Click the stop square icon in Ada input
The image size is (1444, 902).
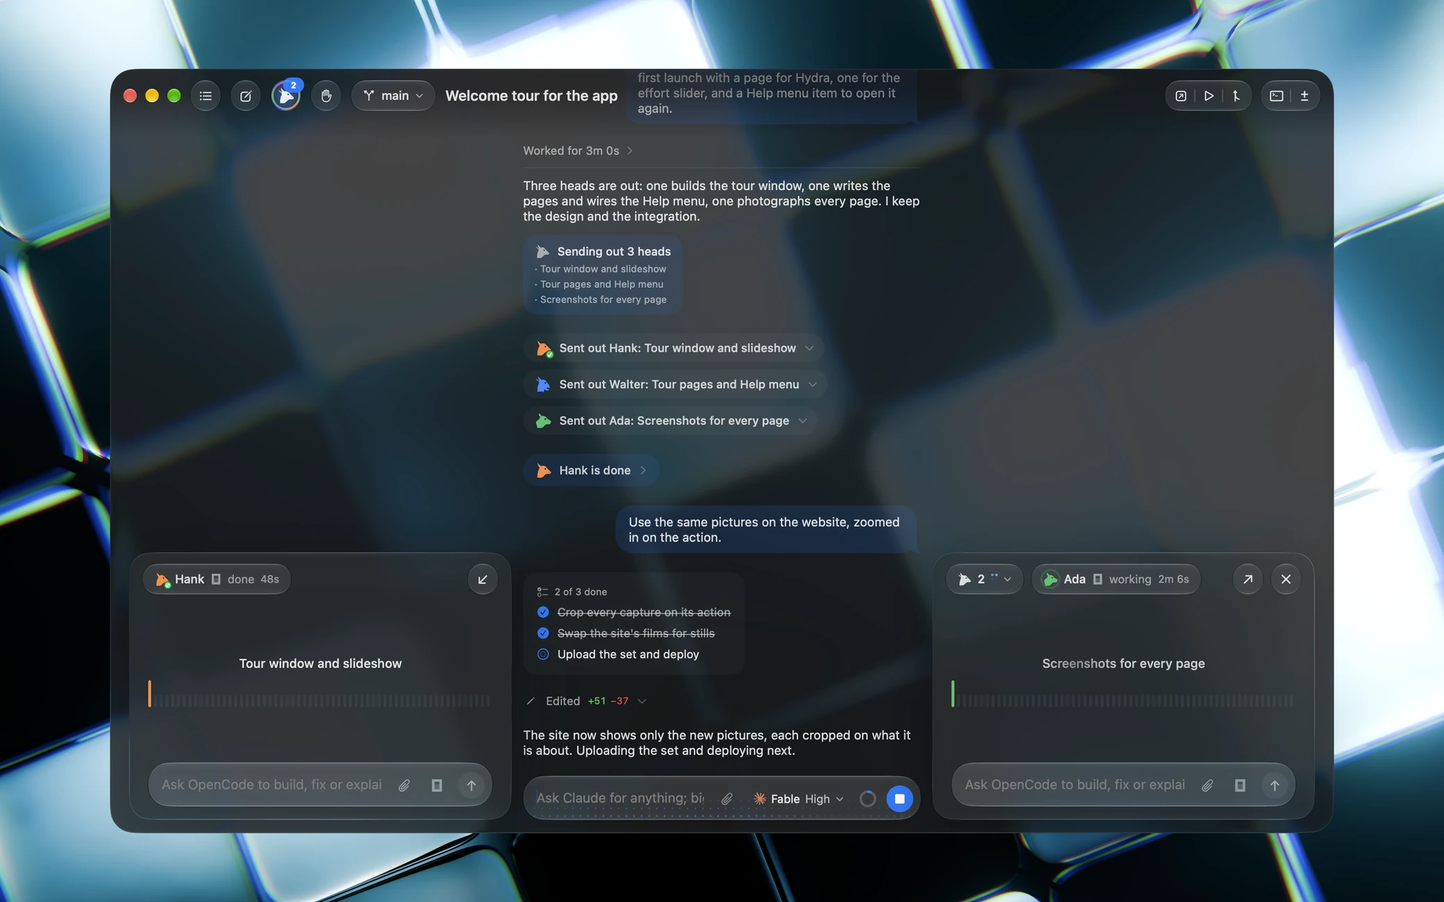coord(1240,785)
